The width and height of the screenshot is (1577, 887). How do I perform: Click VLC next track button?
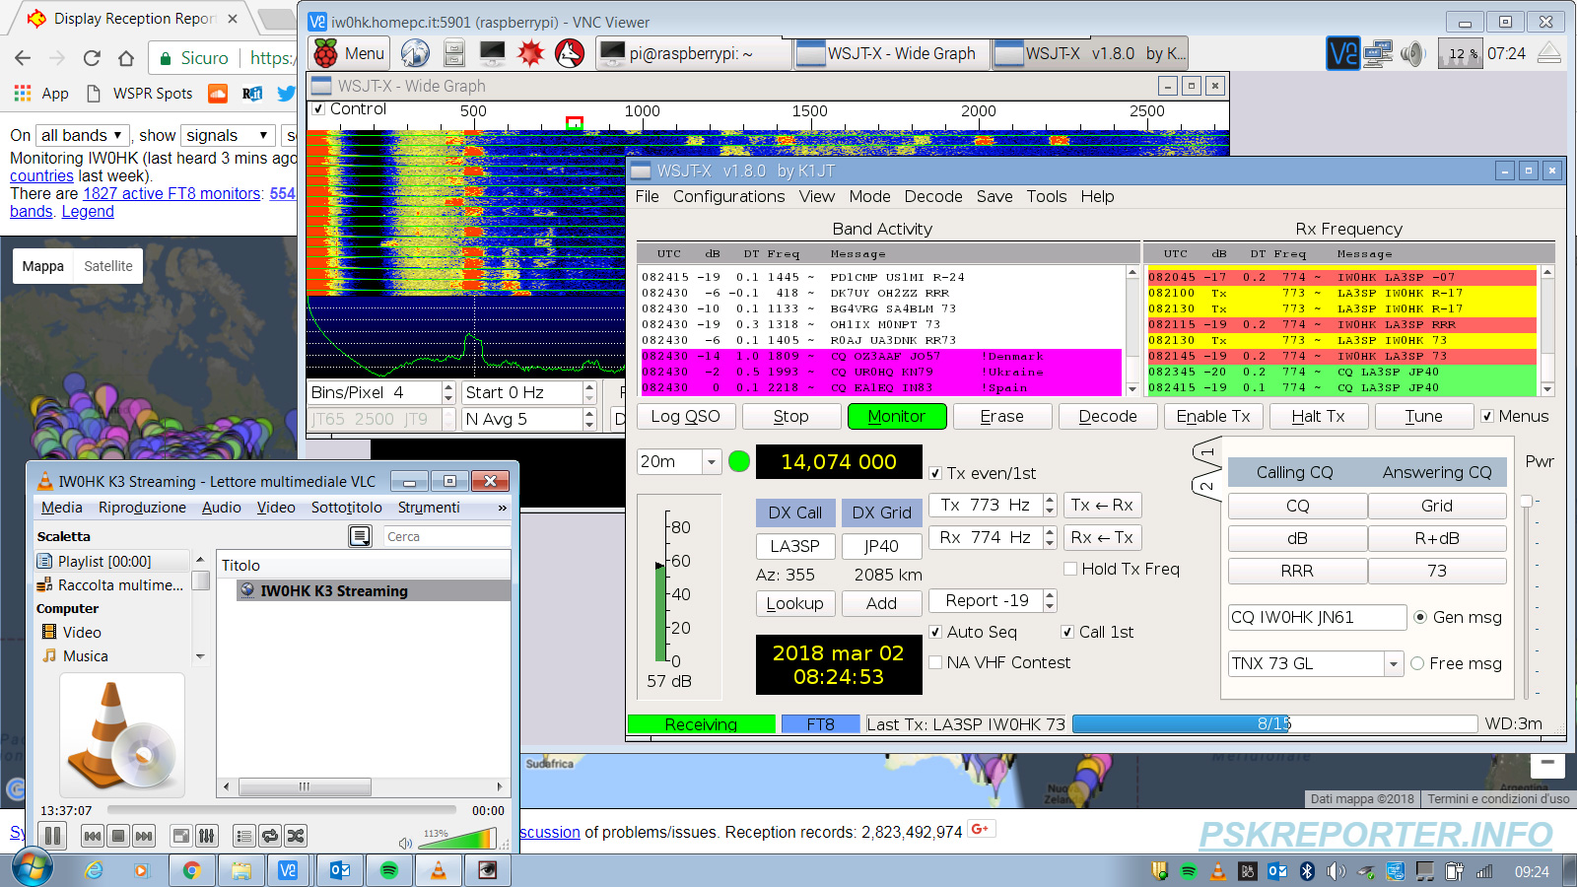144,836
